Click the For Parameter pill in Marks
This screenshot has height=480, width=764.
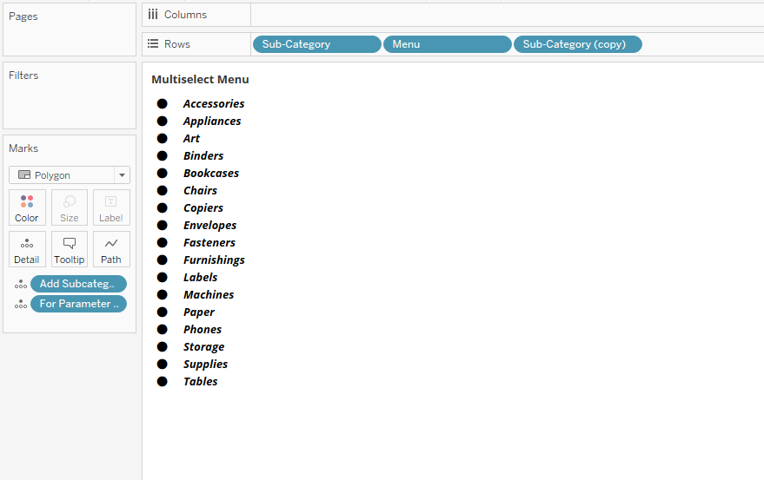pos(78,304)
